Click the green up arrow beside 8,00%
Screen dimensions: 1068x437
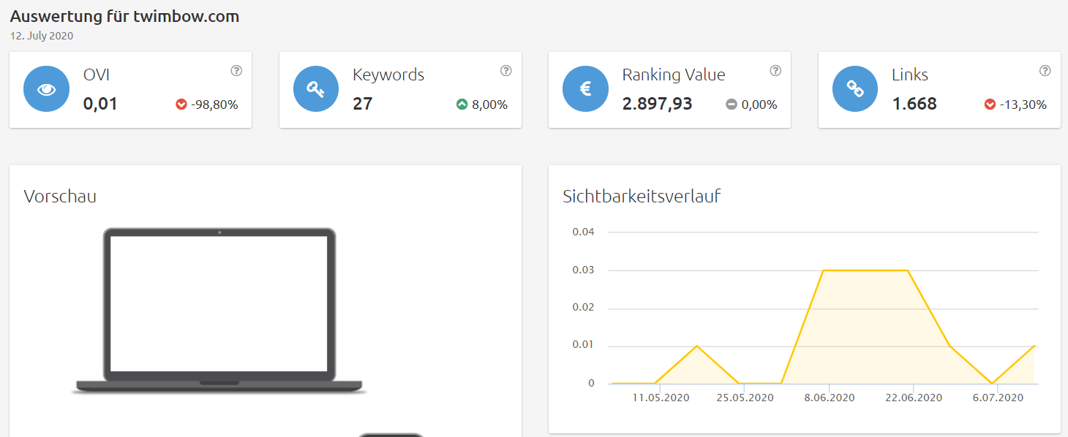pyautogui.click(x=462, y=104)
